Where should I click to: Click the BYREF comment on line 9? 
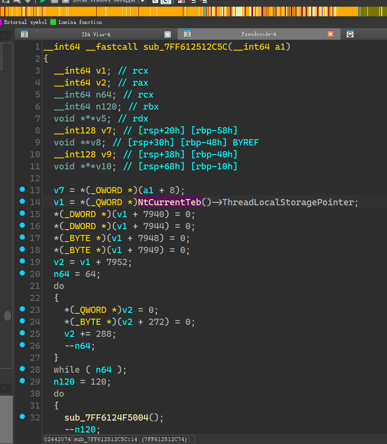pos(246,143)
